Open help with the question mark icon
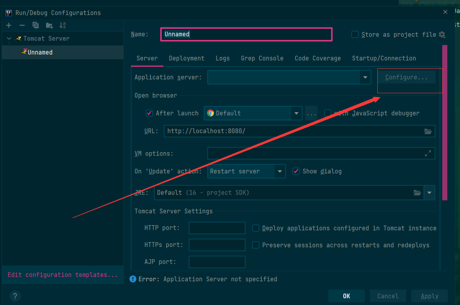460x305 pixels. pyautogui.click(x=15, y=296)
